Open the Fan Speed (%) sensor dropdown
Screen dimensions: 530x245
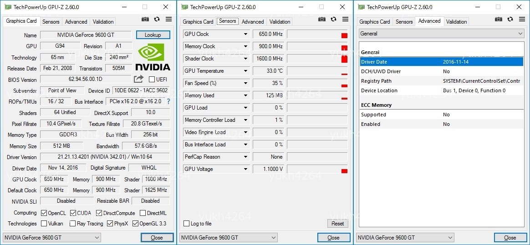tap(246, 83)
